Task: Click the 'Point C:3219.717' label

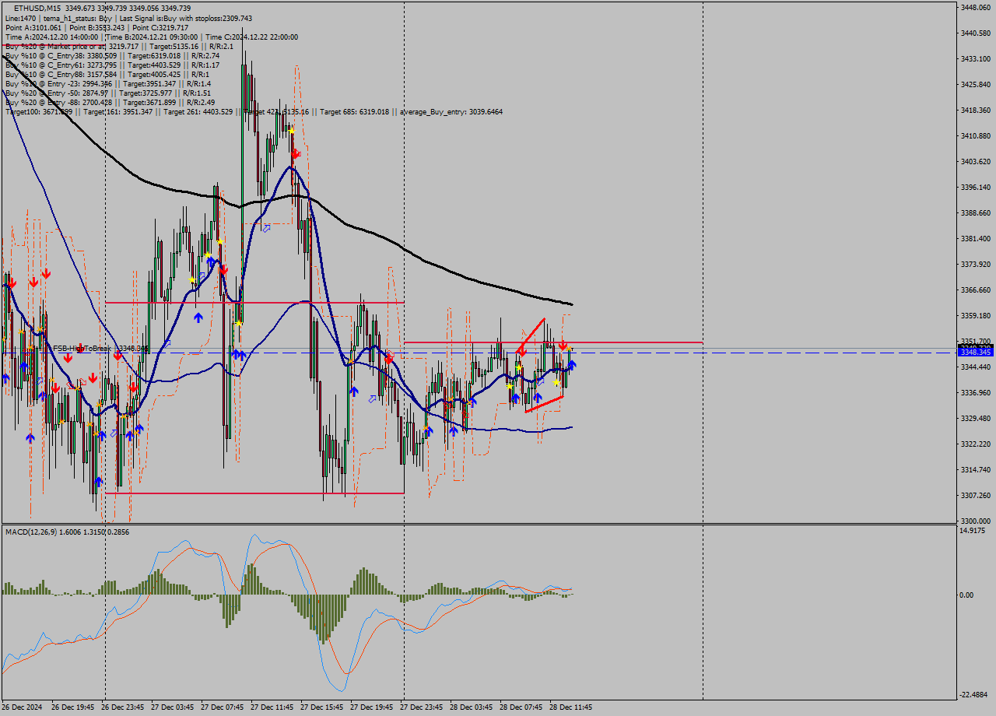Action: coord(160,27)
